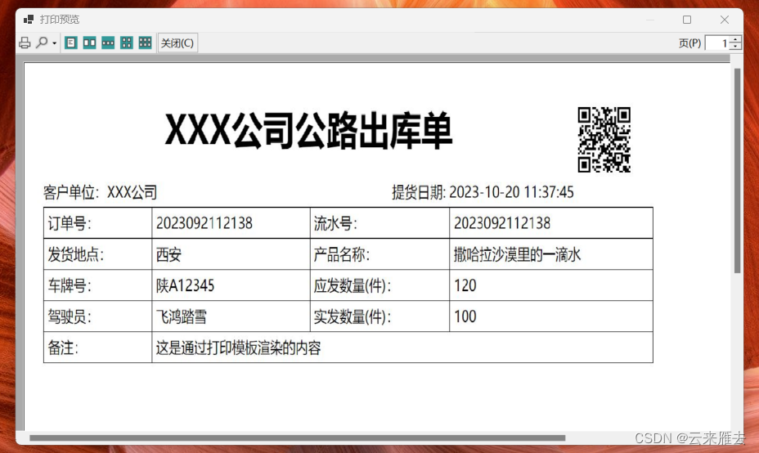The image size is (759, 453).
Task: Click the zoom magnifier icon
Action: (x=42, y=43)
